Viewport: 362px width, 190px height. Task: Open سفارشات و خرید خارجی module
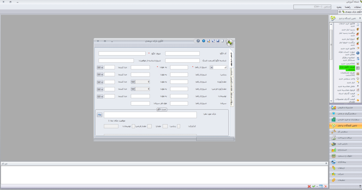[x=346, y=120]
